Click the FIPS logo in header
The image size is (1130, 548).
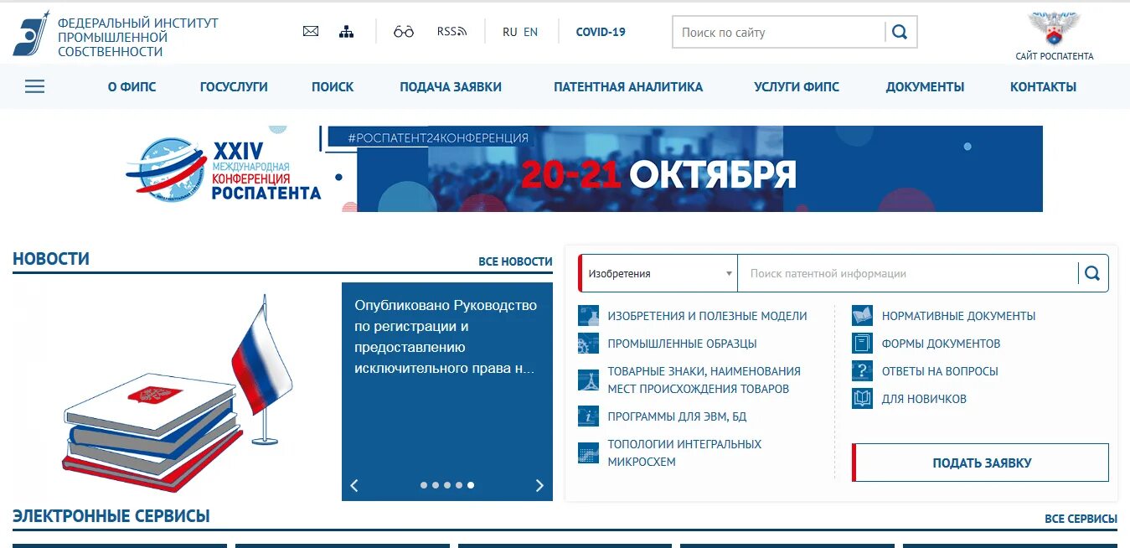[x=31, y=33]
